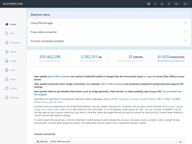
Task: Open Free online converter text
Action: tap(44, 32)
